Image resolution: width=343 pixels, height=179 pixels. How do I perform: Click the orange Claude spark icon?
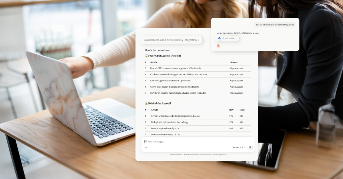[218, 46]
